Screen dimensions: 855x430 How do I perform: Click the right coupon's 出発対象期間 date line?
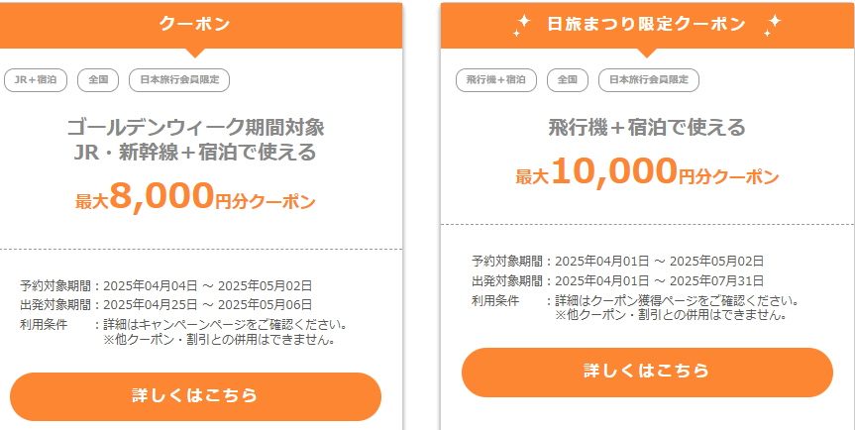[618, 281]
